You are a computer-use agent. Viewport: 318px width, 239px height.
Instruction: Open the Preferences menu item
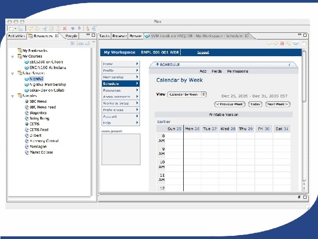pyautogui.click(x=121, y=110)
